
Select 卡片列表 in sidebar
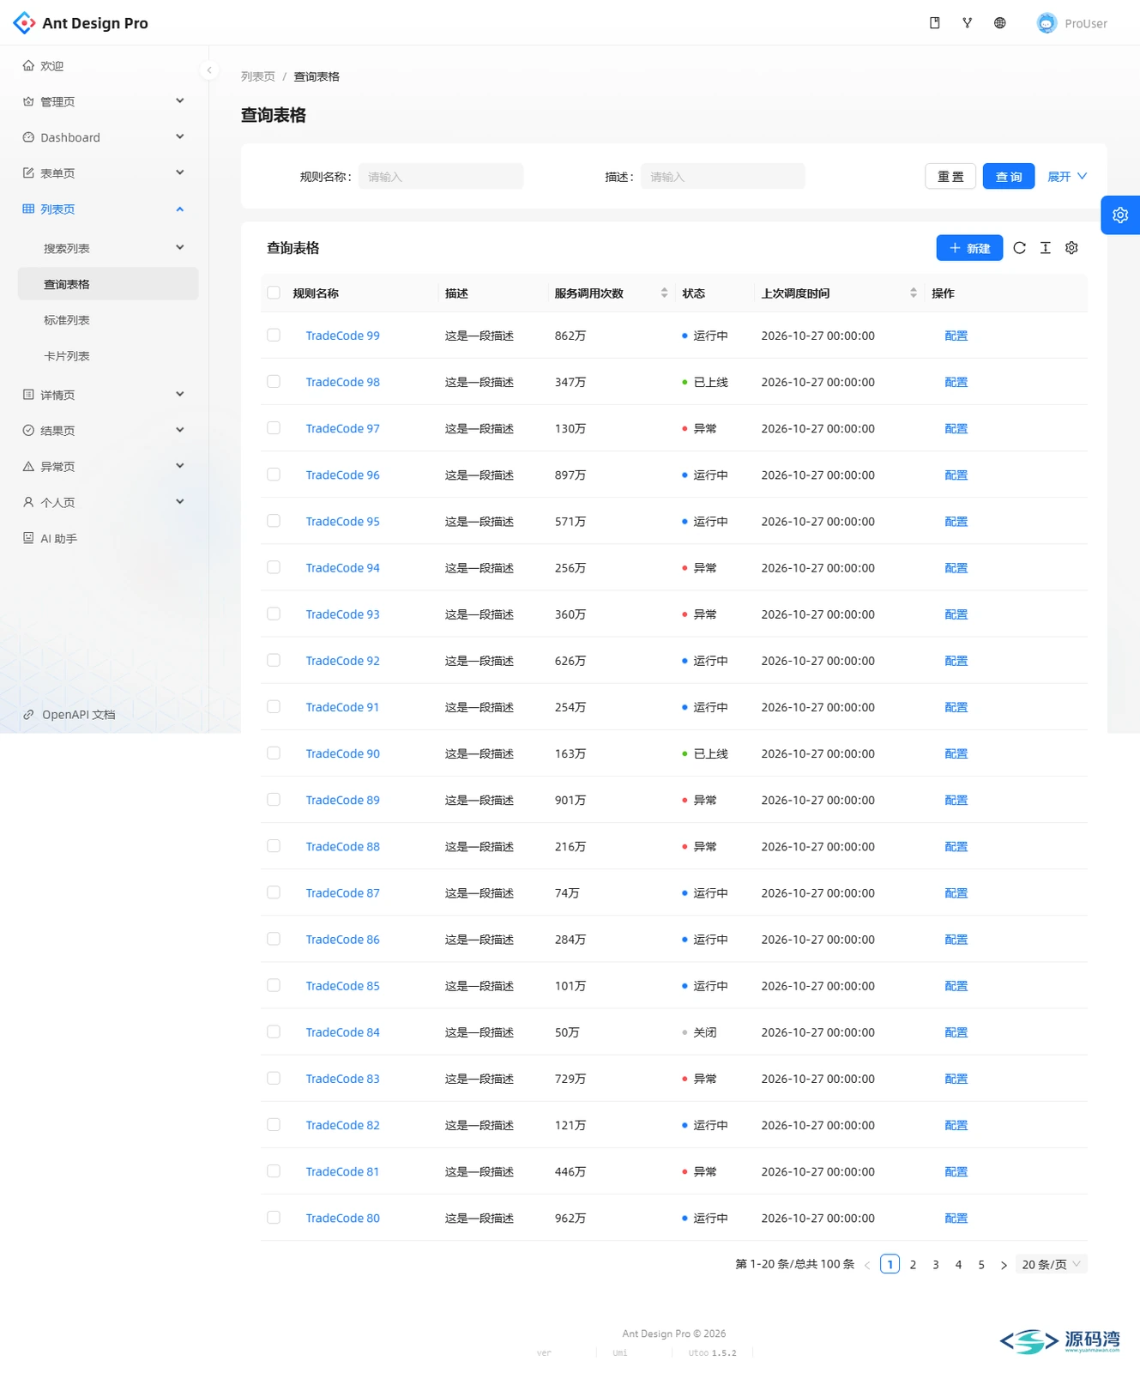(x=108, y=356)
